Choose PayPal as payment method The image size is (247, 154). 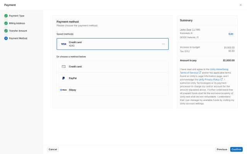[113, 78]
